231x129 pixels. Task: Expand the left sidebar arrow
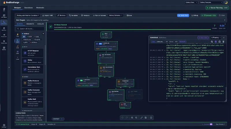pyautogui.click(x=9, y=67)
